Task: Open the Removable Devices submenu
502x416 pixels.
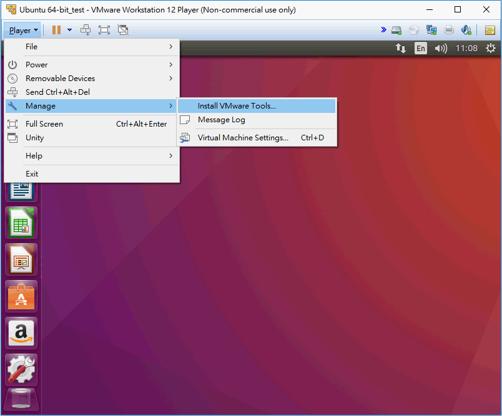Action: 92,79
